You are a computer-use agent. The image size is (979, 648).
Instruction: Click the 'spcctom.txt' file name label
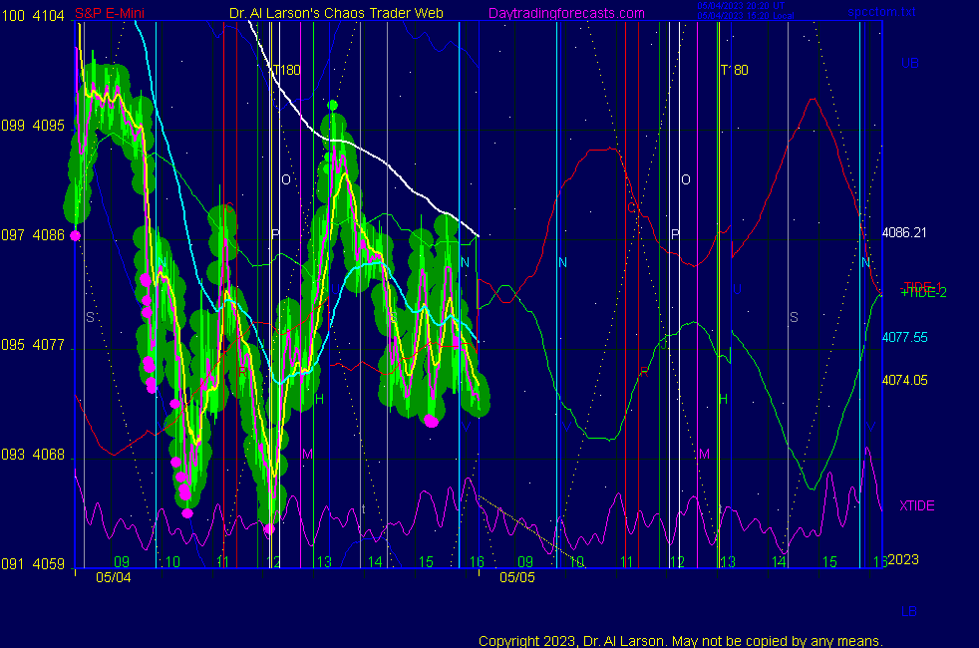pyautogui.click(x=881, y=12)
